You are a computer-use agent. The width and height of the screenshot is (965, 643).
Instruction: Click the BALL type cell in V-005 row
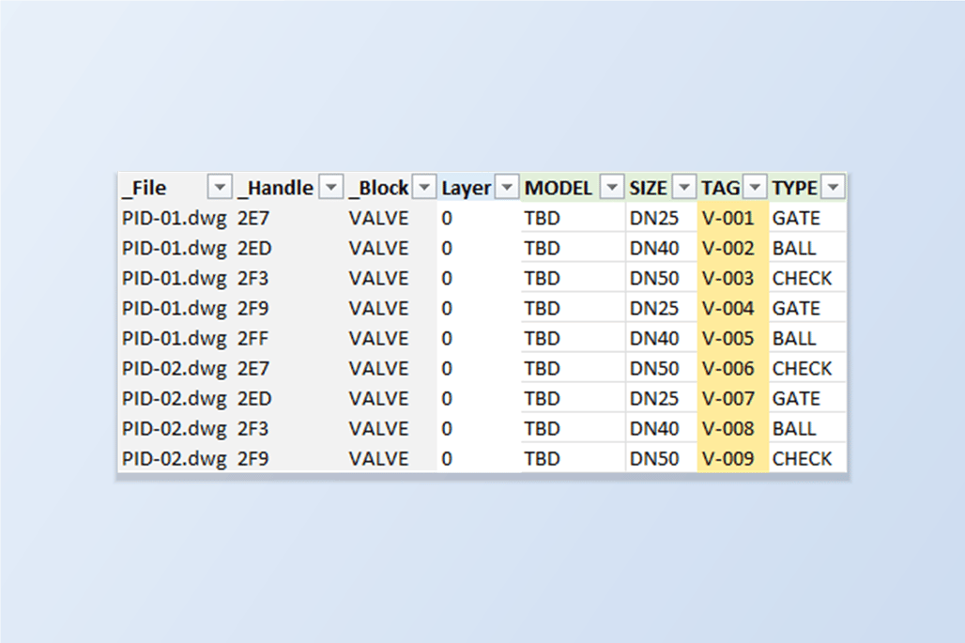(x=807, y=339)
